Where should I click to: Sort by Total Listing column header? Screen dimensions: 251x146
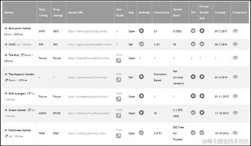click(x=43, y=12)
